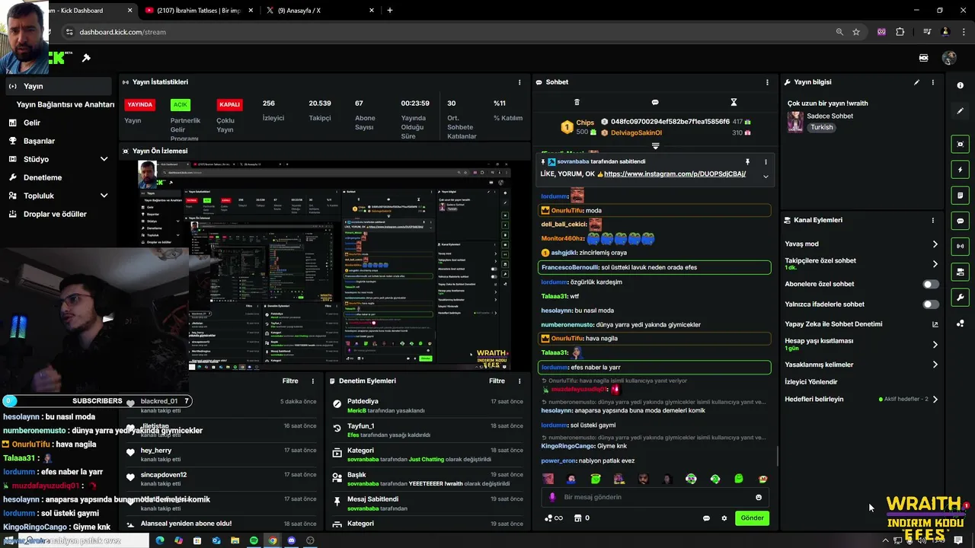Click the hourglass icon in Sohbet toolbar
975x548 pixels.
pos(734,102)
